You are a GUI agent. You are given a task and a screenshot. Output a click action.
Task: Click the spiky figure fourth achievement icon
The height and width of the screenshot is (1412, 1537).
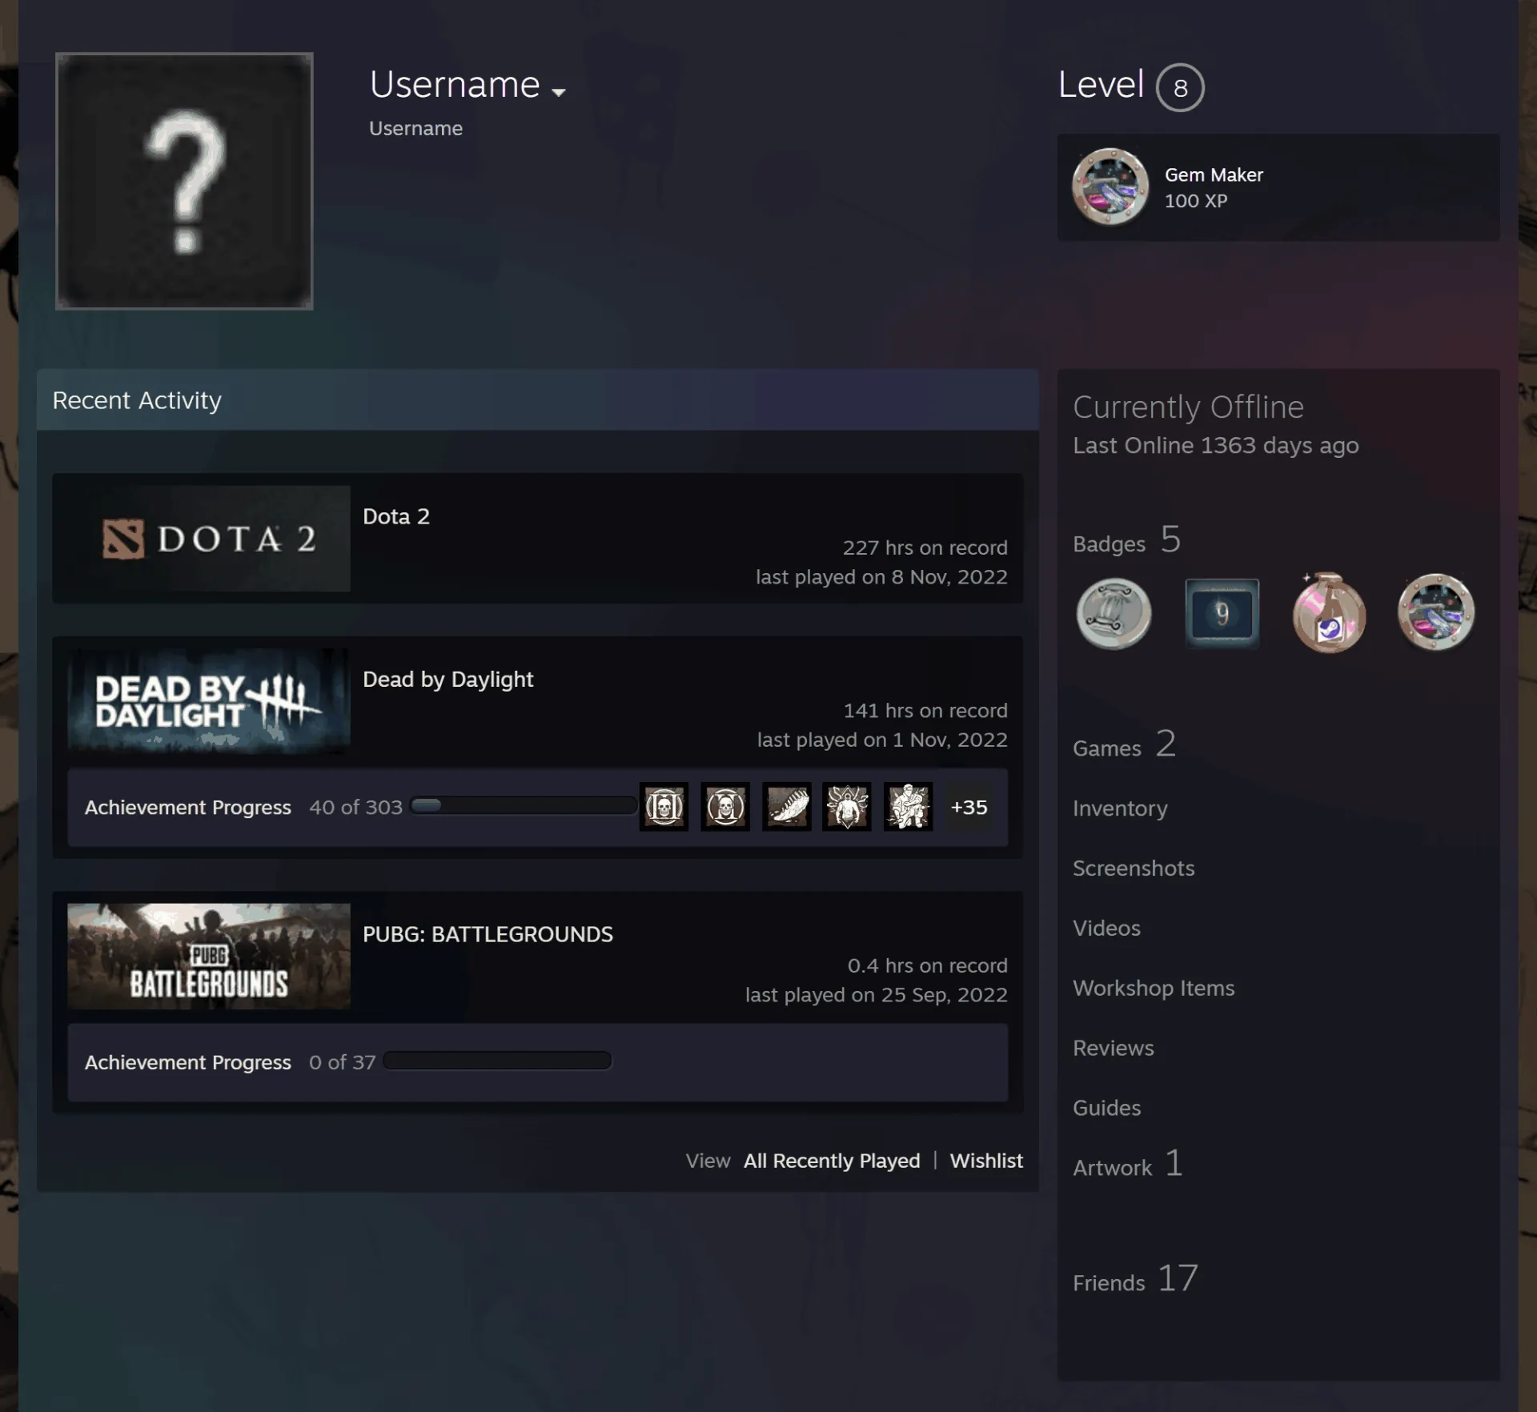pyautogui.click(x=847, y=807)
